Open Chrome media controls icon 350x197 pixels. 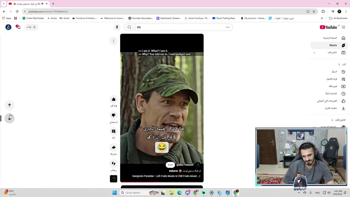[x=333, y=11]
